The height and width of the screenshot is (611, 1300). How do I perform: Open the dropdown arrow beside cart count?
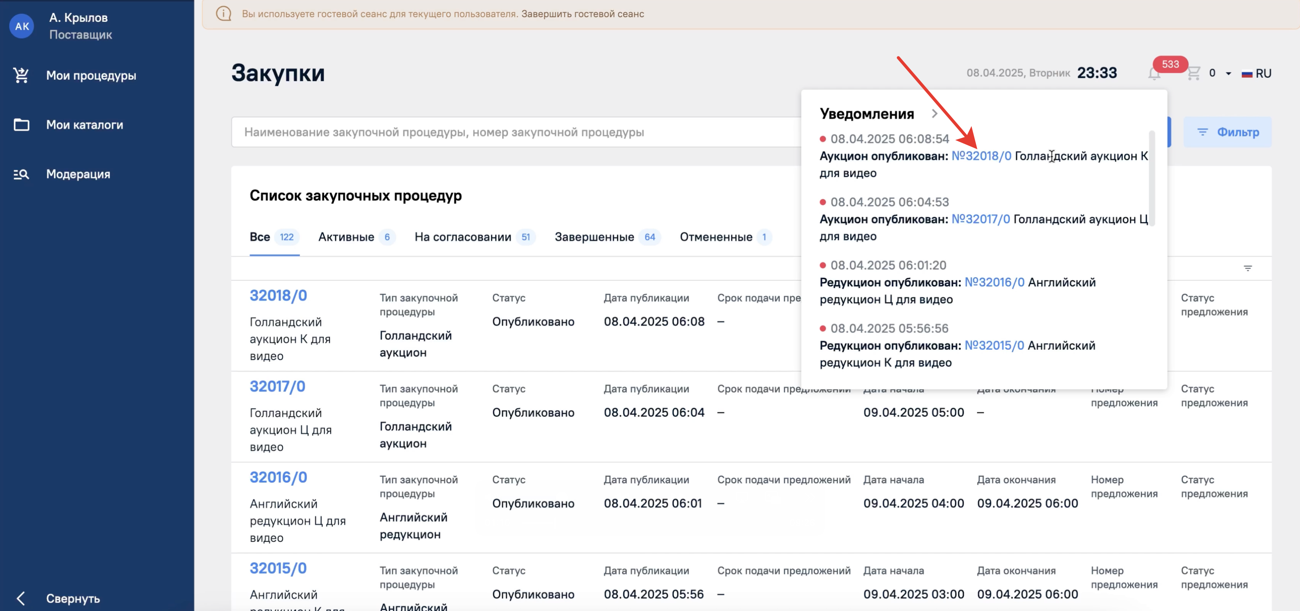(1228, 74)
